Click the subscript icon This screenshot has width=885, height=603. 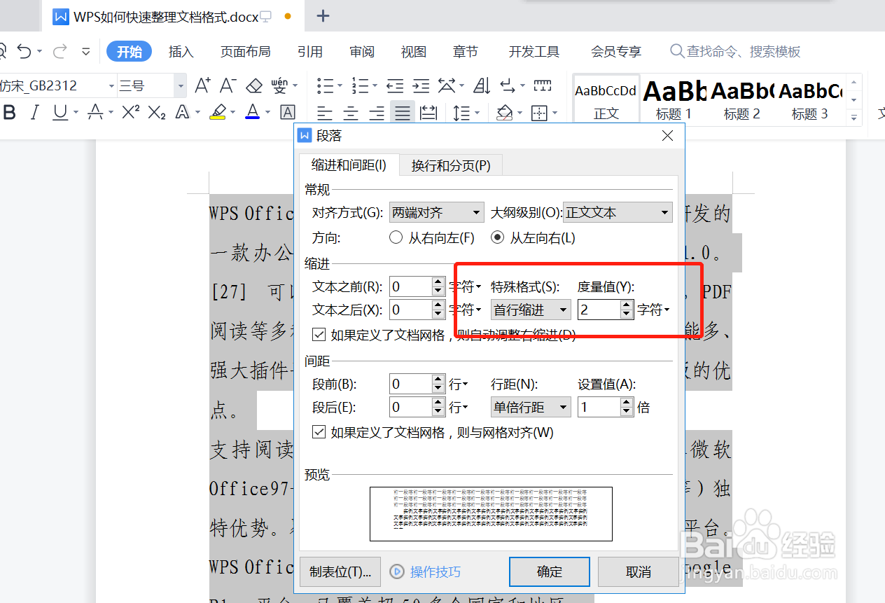155,111
